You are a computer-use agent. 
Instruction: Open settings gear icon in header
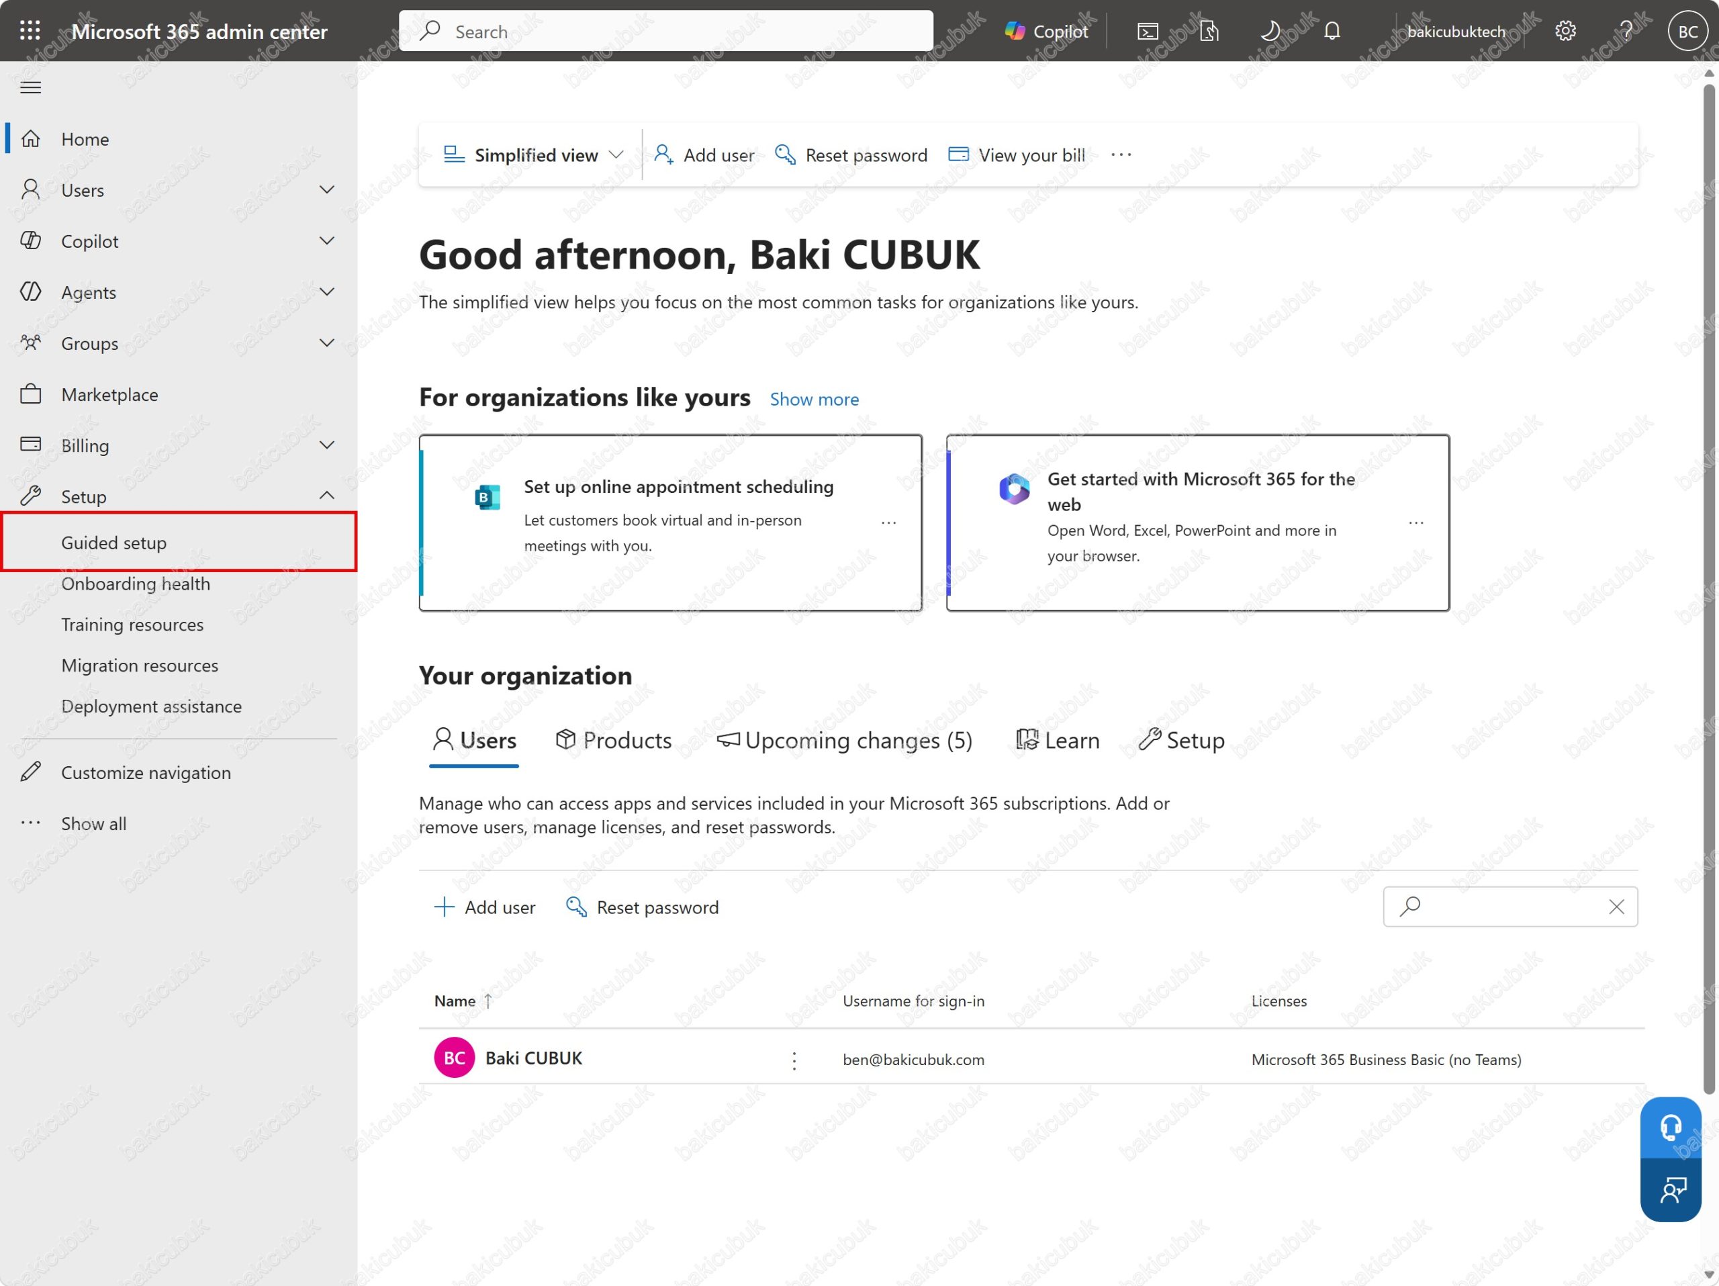coord(1565,31)
